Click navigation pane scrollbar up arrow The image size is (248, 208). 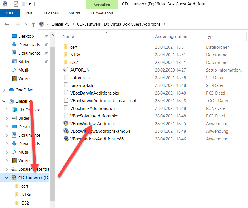[52, 35]
